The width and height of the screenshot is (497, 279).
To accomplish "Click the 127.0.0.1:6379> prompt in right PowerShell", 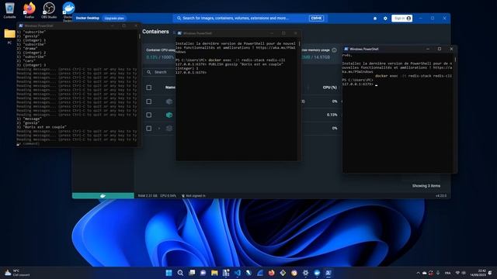I will point(358,84).
